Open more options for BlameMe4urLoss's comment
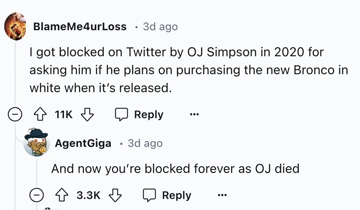This screenshot has height=210, width=360. pyautogui.click(x=194, y=115)
